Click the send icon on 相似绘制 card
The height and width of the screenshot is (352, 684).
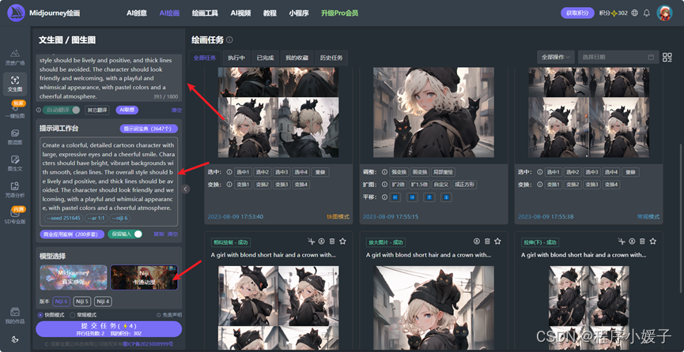[311, 241]
